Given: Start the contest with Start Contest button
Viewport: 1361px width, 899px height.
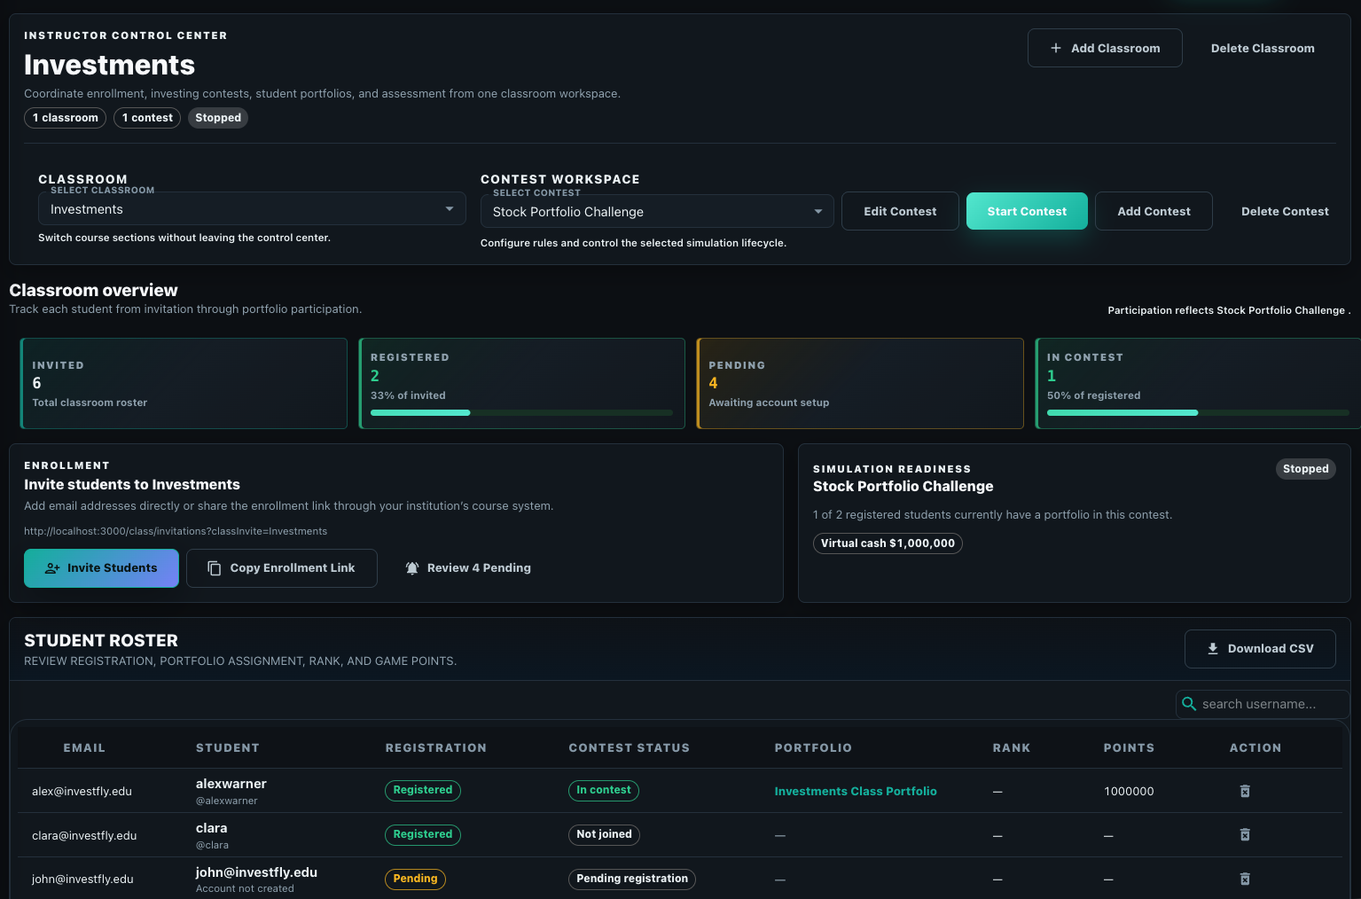Looking at the screenshot, I should 1027,211.
